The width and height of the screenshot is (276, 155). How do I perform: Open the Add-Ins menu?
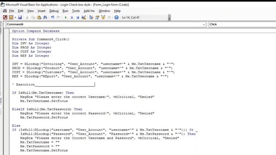coord(89,11)
